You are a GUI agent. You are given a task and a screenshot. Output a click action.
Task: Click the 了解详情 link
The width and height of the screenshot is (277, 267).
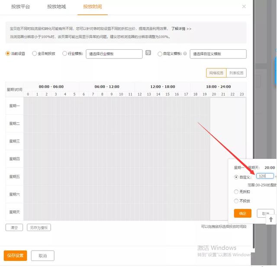pyautogui.click(x=181, y=29)
